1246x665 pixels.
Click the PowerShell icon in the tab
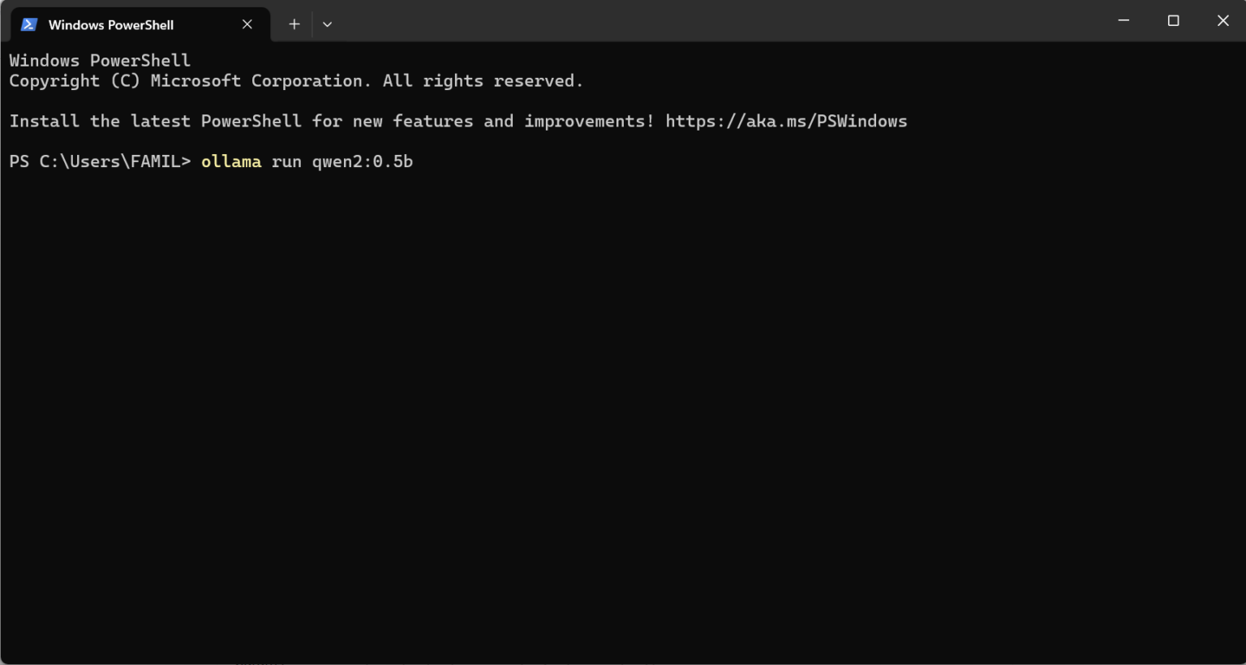tap(29, 24)
